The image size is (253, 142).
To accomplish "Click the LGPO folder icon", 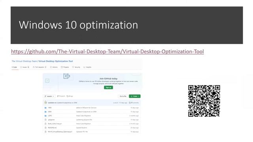I will click(45, 116).
